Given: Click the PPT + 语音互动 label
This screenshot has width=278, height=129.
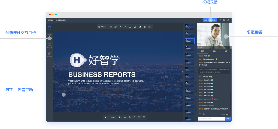Looking at the screenshot, I should coord(19,90).
